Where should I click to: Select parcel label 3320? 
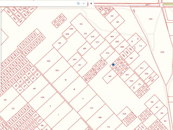131,81
